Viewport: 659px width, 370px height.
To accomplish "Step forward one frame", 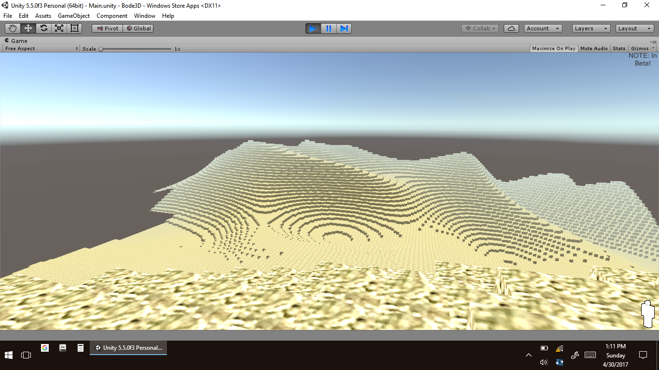I will pyautogui.click(x=344, y=28).
